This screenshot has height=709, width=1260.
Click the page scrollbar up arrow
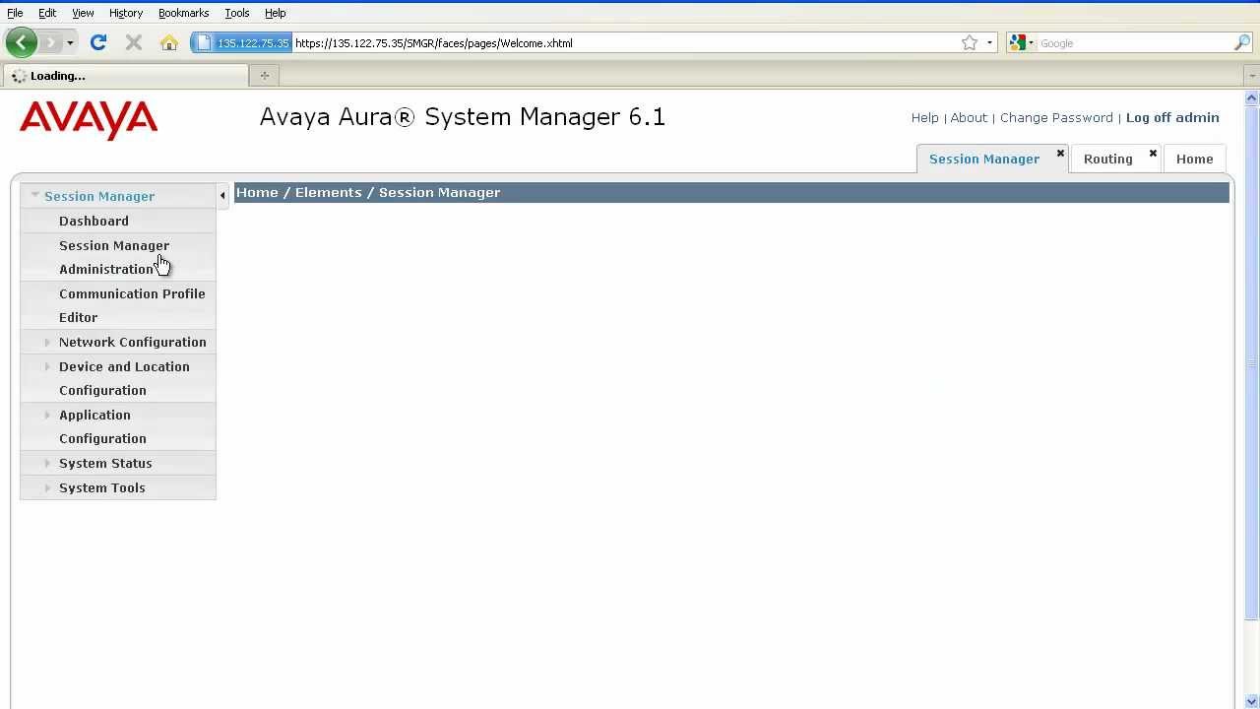tap(1252, 97)
